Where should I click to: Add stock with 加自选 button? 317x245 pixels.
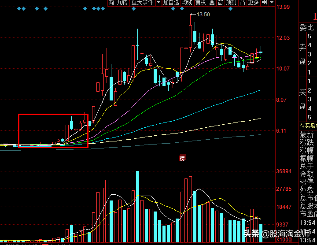pyautogui.click(x=171, y=3)
